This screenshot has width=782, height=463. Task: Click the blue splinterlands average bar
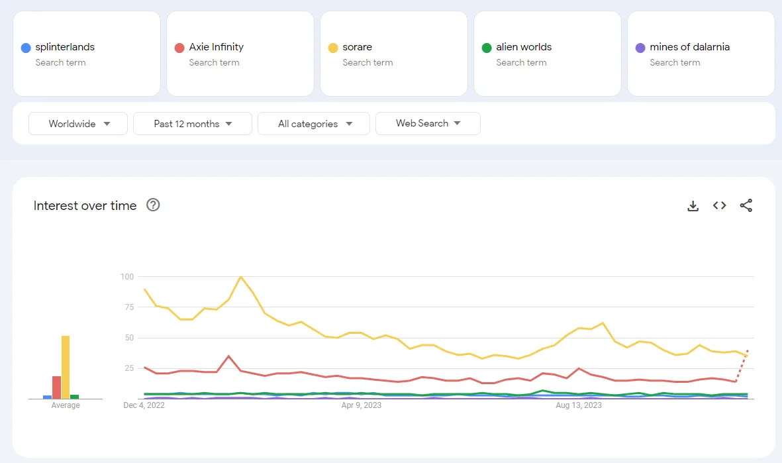(x=48, y=397)
